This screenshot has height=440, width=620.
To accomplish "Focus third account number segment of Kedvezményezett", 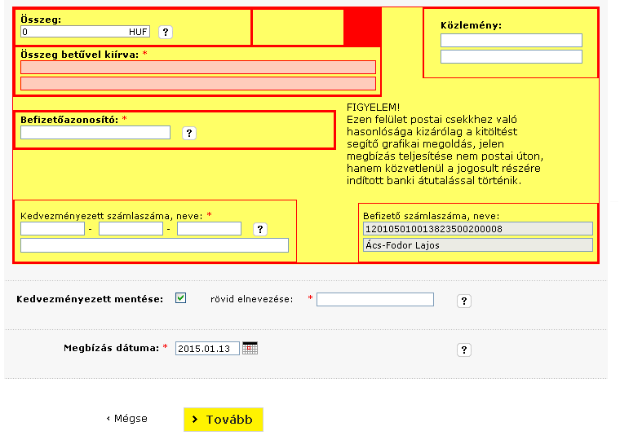I will (209, 229).
